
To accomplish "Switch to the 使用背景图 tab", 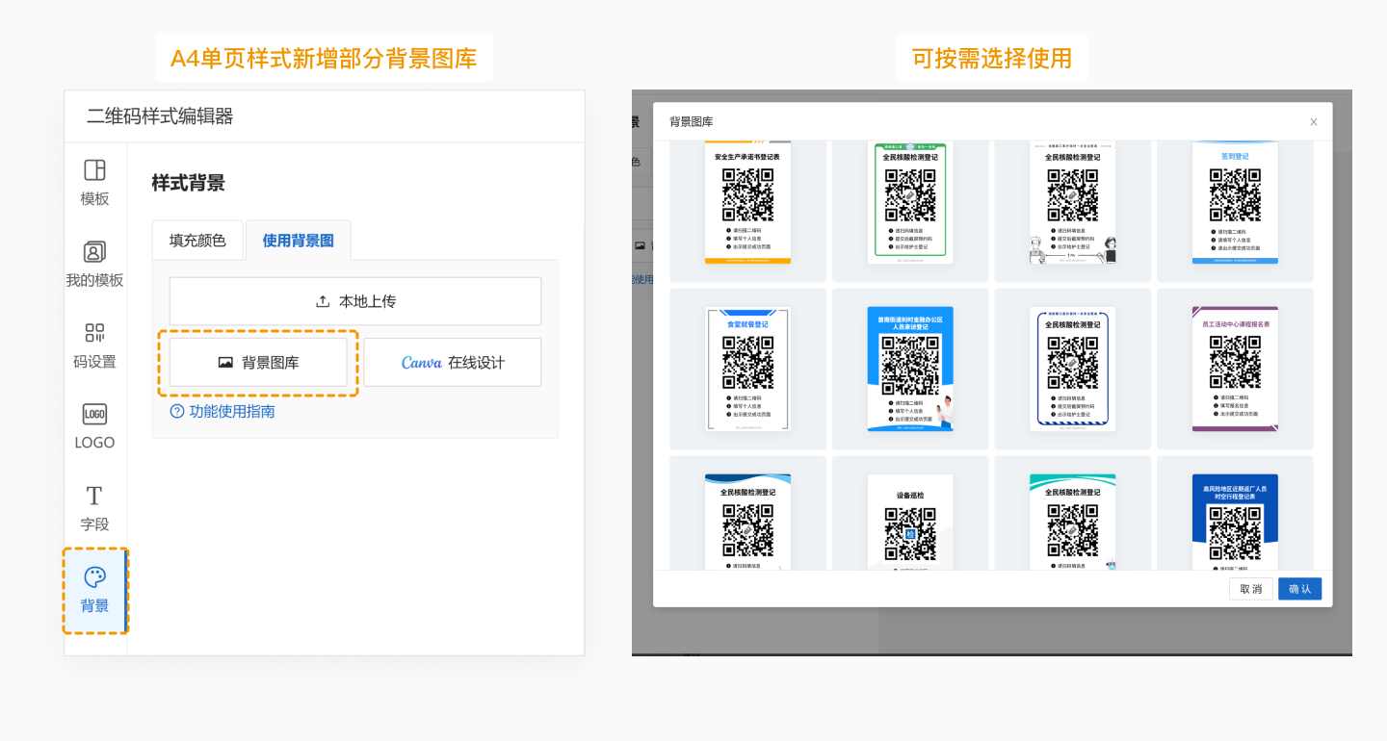I will [299, 241].
